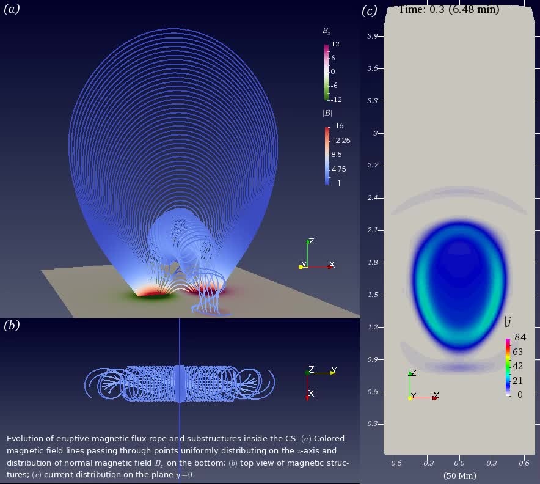Click the blue current distribution blob in panel (c)
This screenshot has height=484, width=540.
[x=459, y=284]
